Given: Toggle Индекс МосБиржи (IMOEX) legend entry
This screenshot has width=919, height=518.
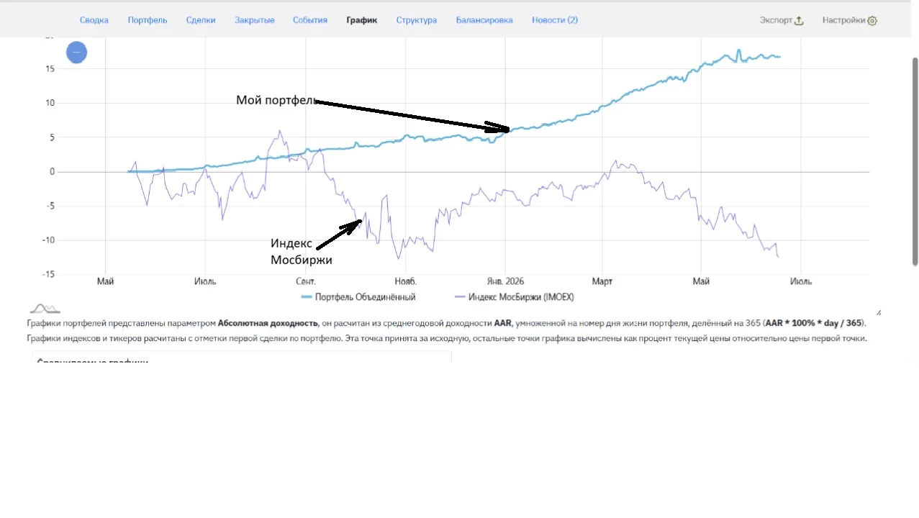Looking at the screenshot, I should coord(515,296).
